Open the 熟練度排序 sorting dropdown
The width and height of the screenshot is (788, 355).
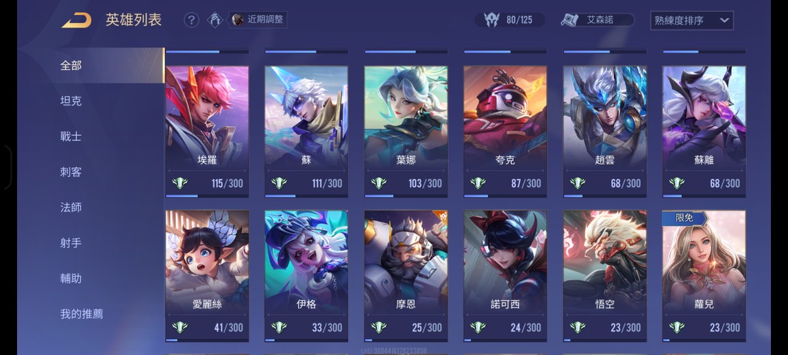pos(691,21)
